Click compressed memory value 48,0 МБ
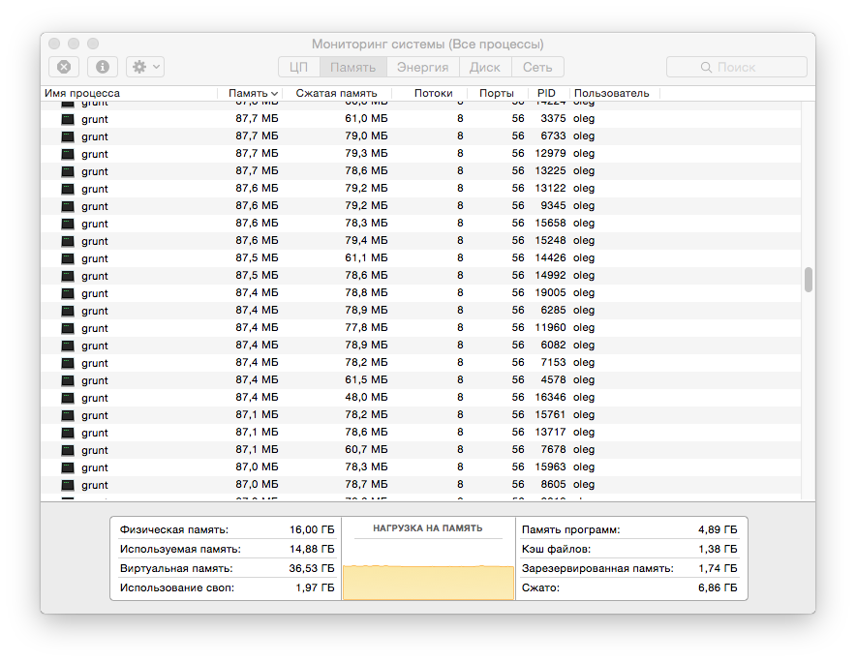The height and width of the screenshot is (662, 856). [366, 397]
